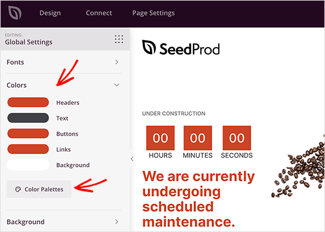Open the Design tab
Screen dimensions: 325x232
click(x=50, y=13)
